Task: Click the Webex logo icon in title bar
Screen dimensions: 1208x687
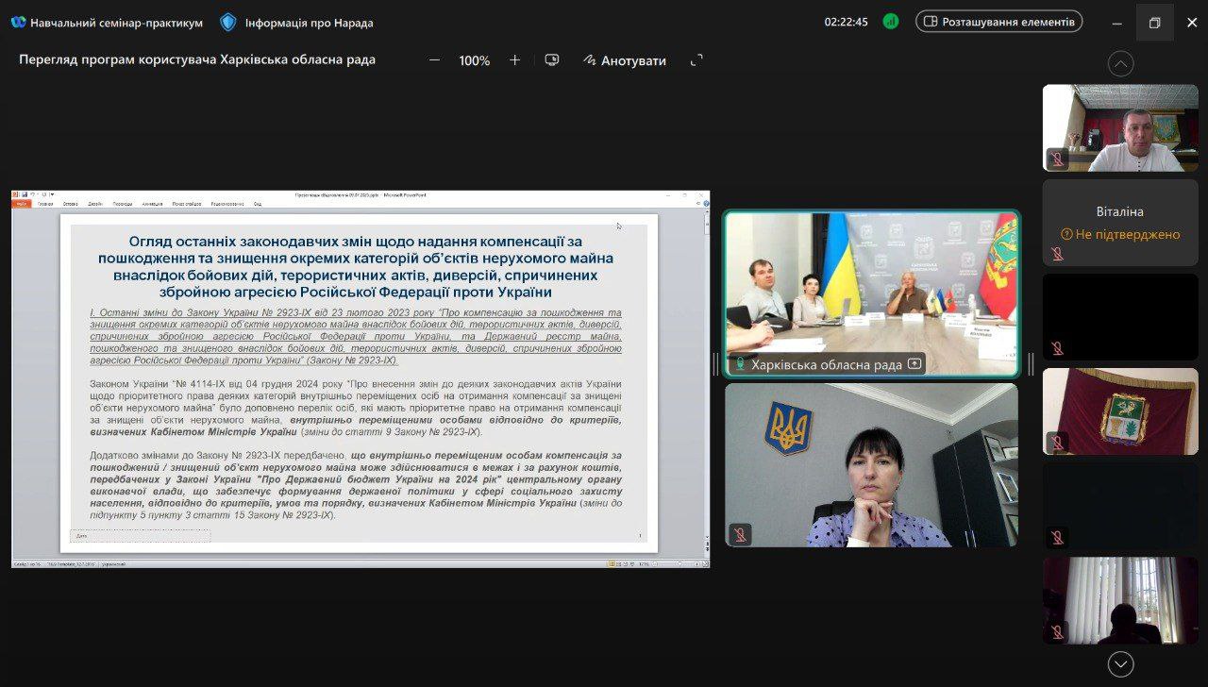Action: (18, 22)
